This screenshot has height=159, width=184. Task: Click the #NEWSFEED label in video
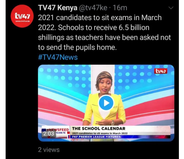[58, 130]
